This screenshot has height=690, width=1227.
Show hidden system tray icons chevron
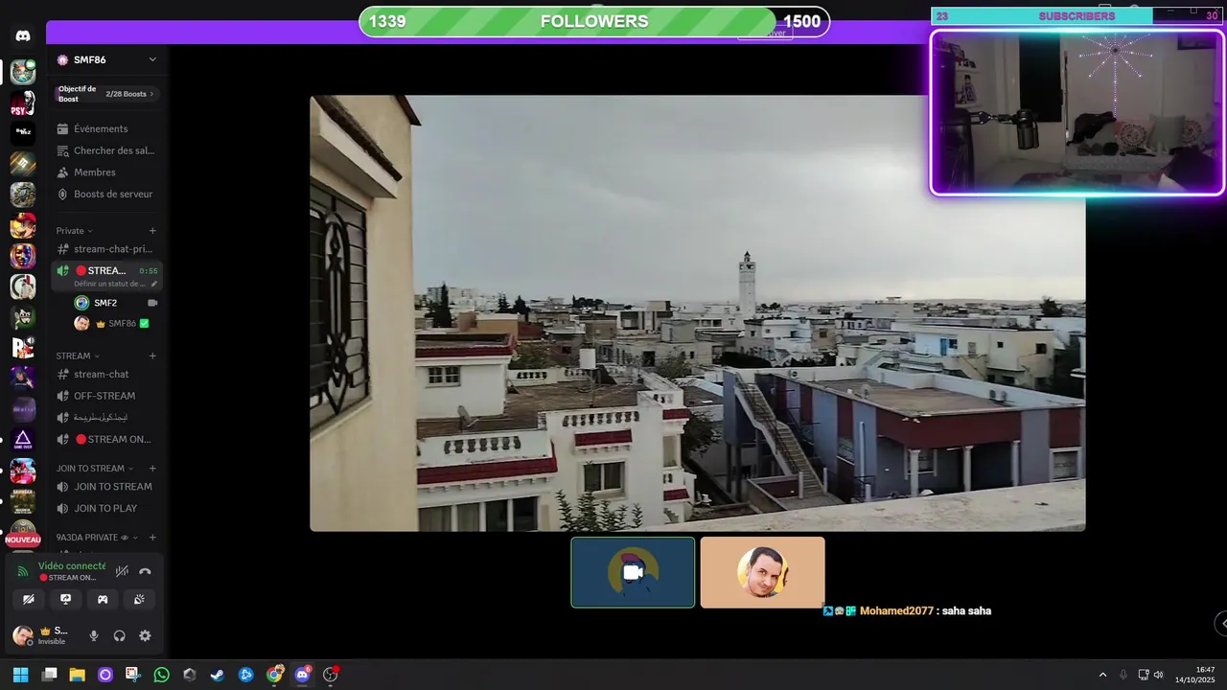pyautogui.click(x=1102, y=675)
